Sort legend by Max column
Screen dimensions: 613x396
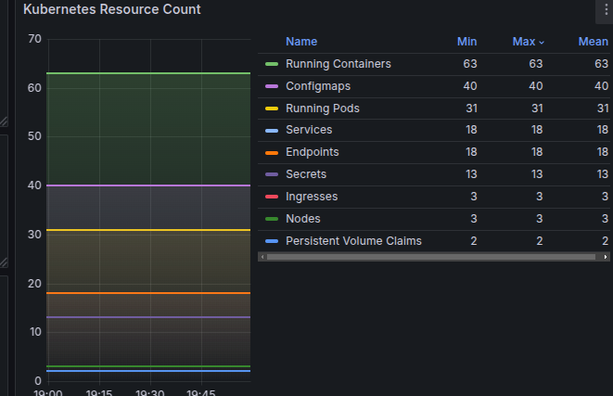click(x=529, y=42)
